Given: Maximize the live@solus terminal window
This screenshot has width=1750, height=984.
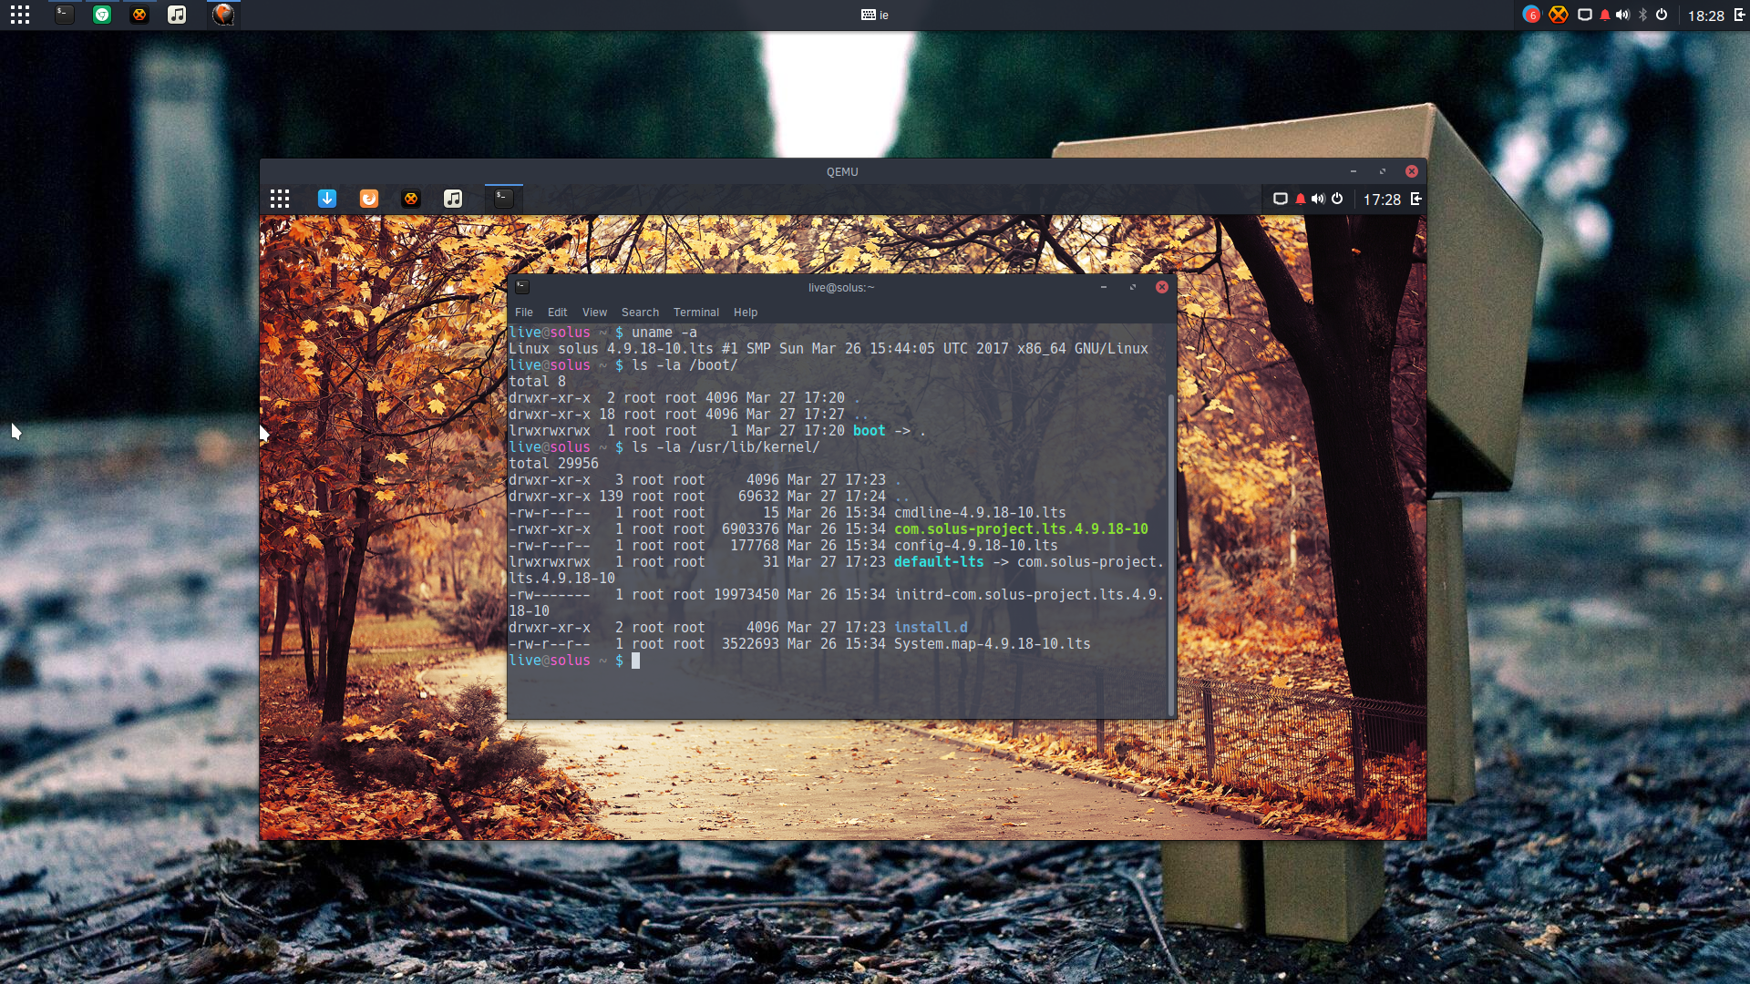Looking at the screenshot, I should [x=1133, y=287].
